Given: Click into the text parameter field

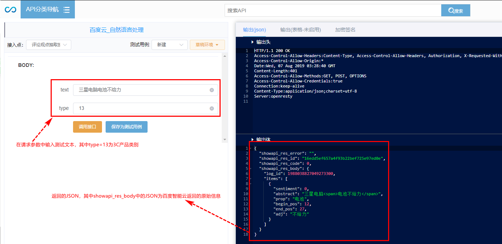Looking at the screenshot, I should click(x=145, y=90).
